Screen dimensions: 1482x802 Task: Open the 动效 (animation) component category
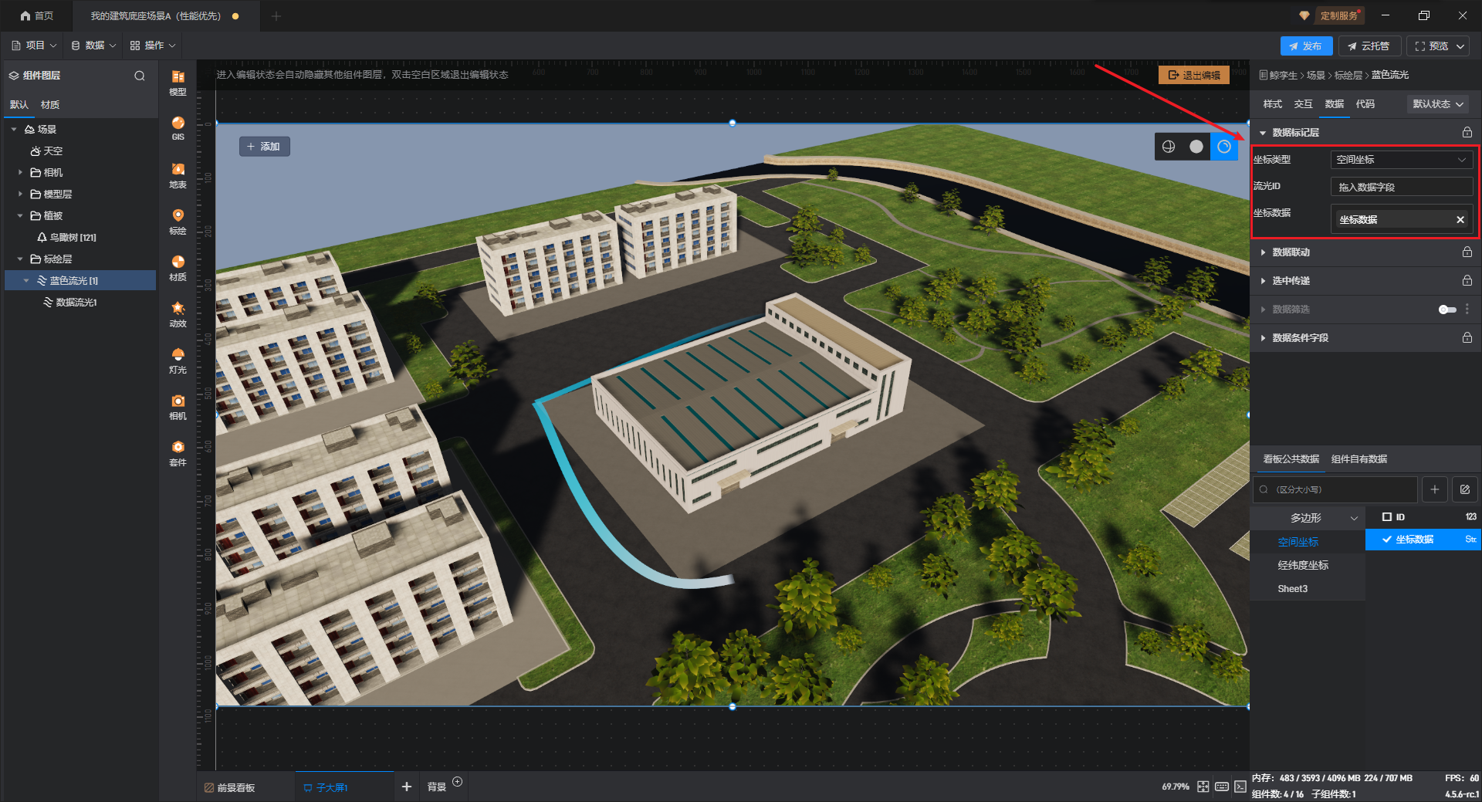[x=178, y=314]
